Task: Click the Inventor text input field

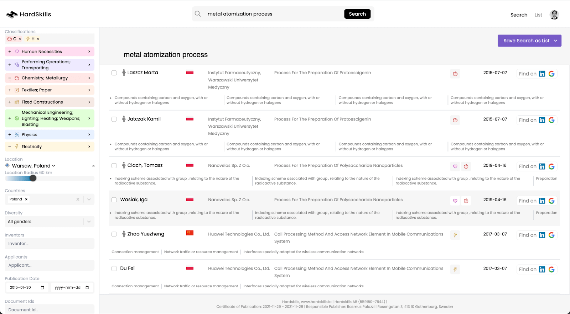Action: coord(50,244)
